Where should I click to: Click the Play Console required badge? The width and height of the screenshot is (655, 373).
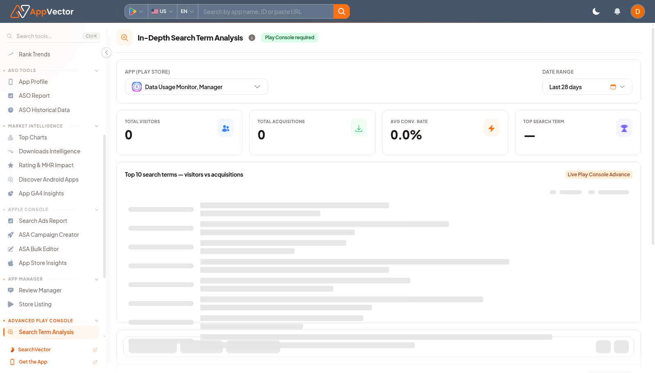[x=290, y=38]
